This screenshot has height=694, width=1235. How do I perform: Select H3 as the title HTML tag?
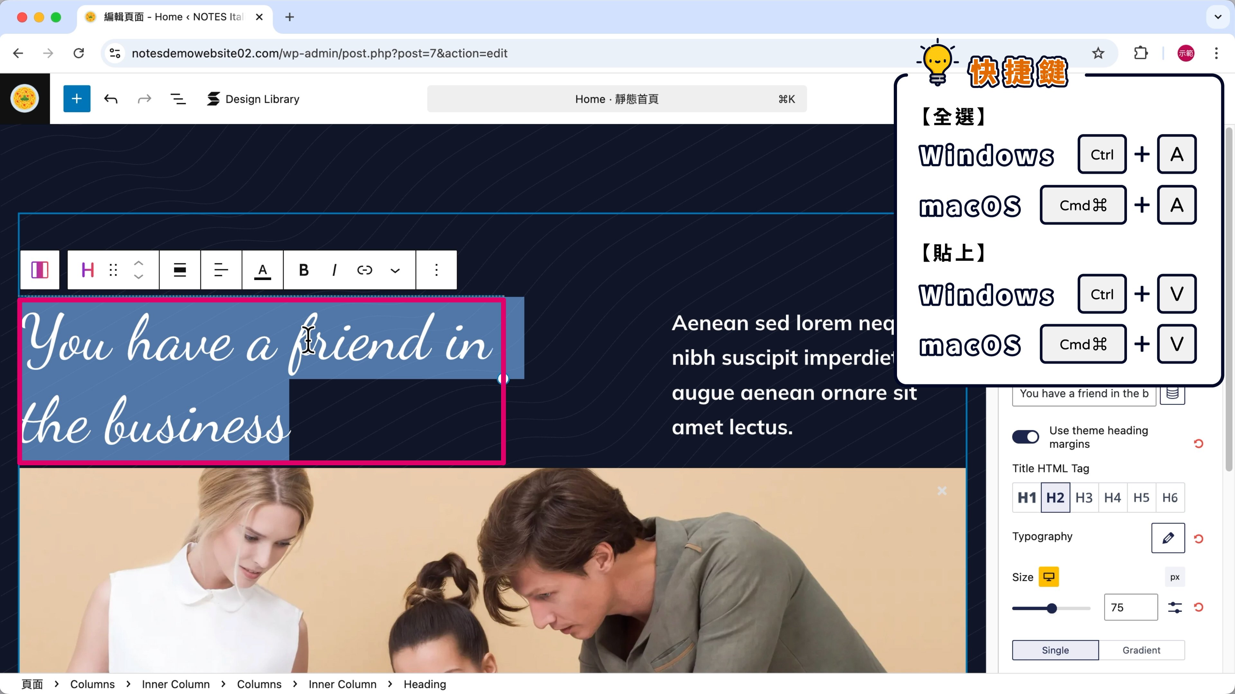(1084, 498)
